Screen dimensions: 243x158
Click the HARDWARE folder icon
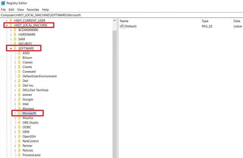(x=15, y=35)
